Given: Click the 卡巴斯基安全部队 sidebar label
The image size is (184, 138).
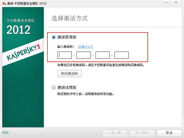Looking at the screenshot, I should point(21,21).
